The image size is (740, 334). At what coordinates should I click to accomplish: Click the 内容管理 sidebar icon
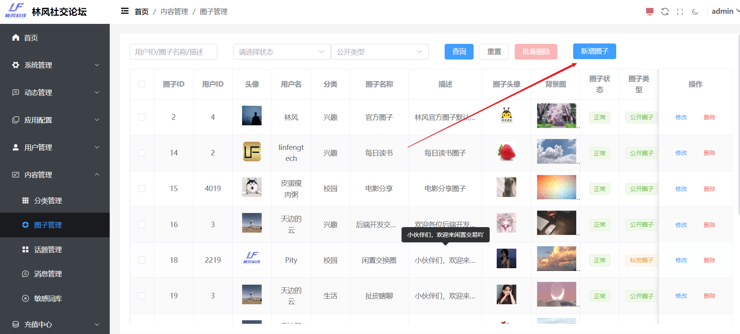pos(16,175)
